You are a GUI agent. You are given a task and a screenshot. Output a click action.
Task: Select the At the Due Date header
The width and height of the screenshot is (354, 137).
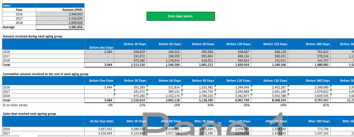coord(99,121)
